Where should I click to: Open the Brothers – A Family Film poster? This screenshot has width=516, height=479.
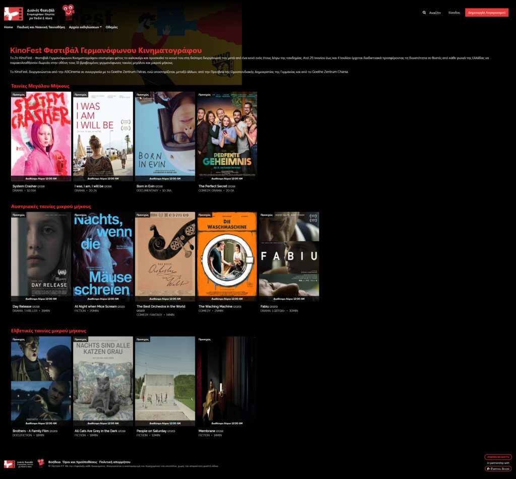pos(41,381)
